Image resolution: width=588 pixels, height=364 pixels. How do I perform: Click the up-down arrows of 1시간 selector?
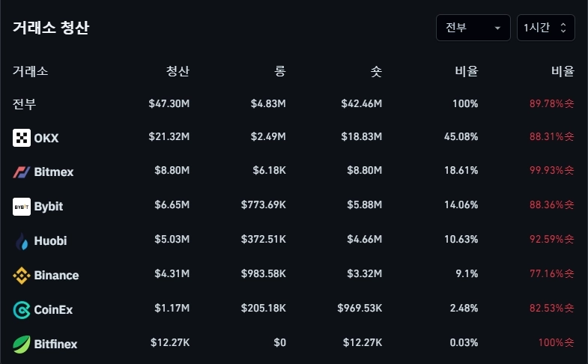[x=563, y=28]
